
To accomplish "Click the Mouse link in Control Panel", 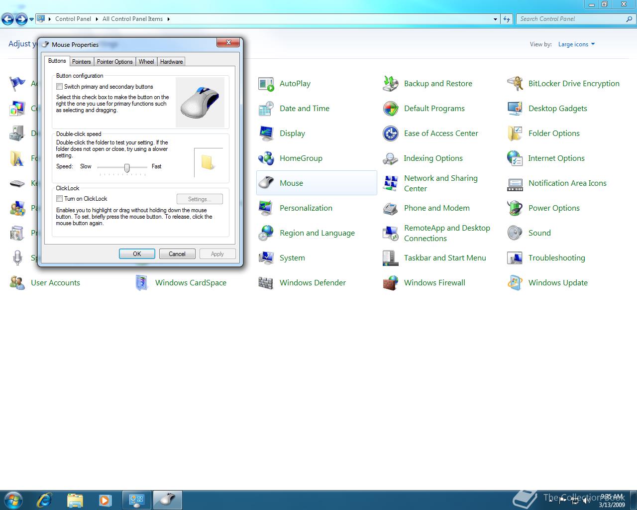I will [291, 183].
